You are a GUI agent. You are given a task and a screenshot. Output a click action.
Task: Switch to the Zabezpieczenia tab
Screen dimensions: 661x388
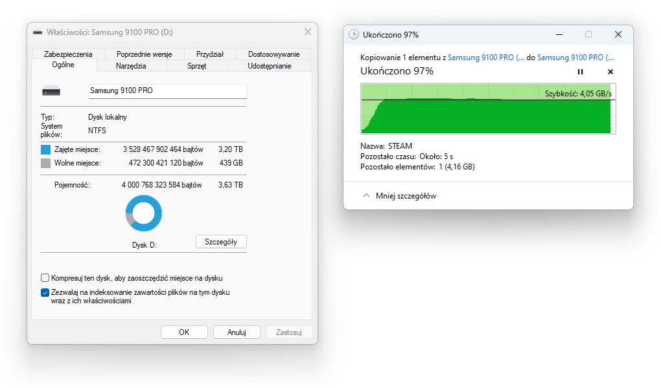click(x=68, y=54)
